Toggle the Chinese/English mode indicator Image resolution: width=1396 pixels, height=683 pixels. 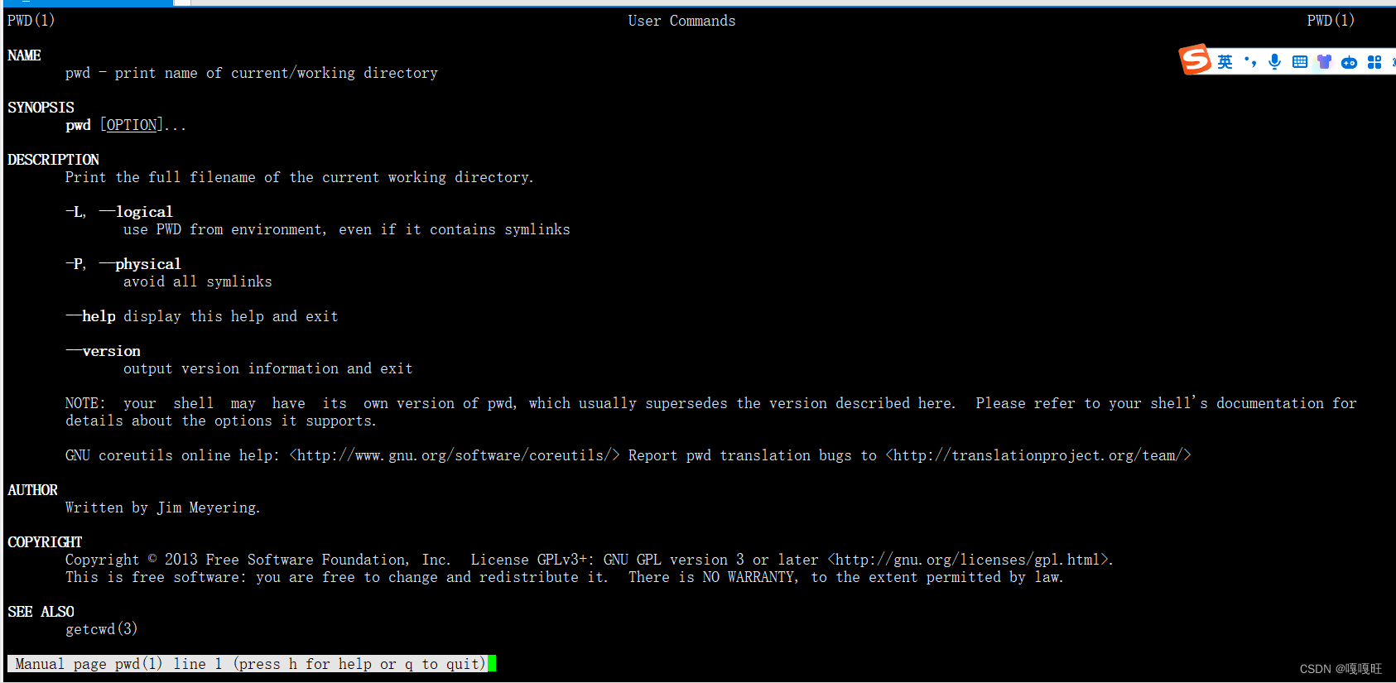click(1225, 62)
